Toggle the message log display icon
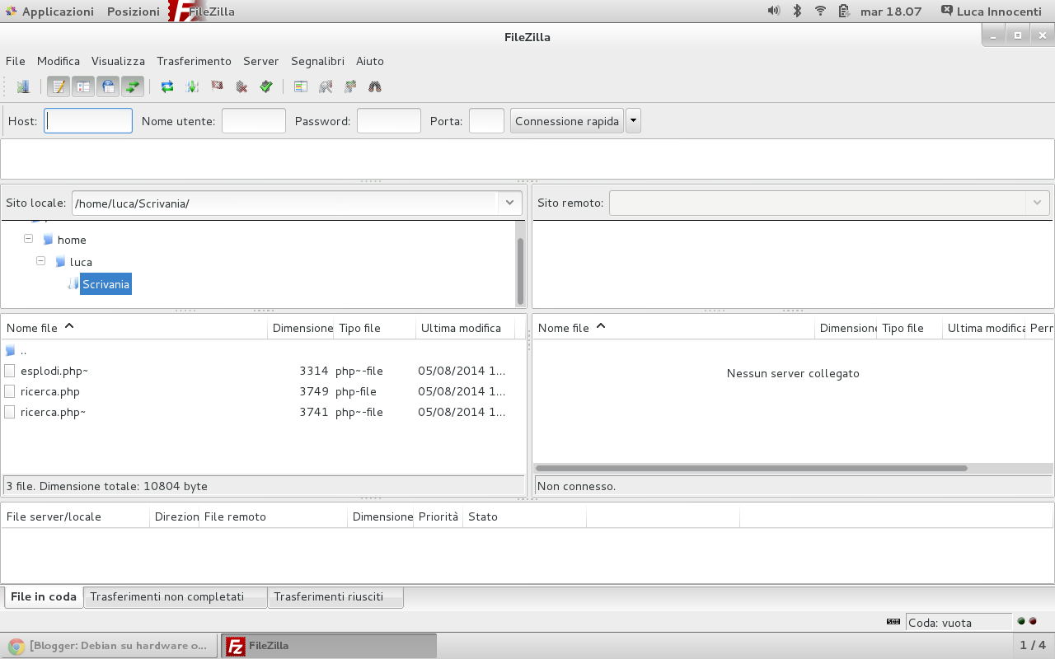This screenshot has height=659, width=1055. 59,86
